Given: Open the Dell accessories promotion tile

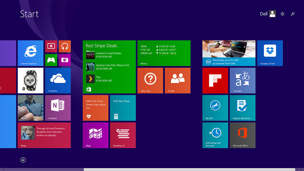Looking at the screenshot, I should 229,53.
